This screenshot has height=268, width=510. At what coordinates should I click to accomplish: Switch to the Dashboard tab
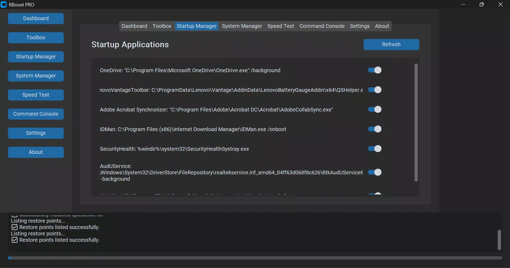tap(134, 26)
